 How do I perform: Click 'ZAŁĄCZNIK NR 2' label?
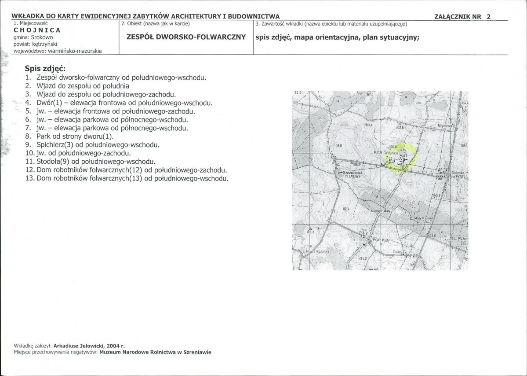(462, 16)
